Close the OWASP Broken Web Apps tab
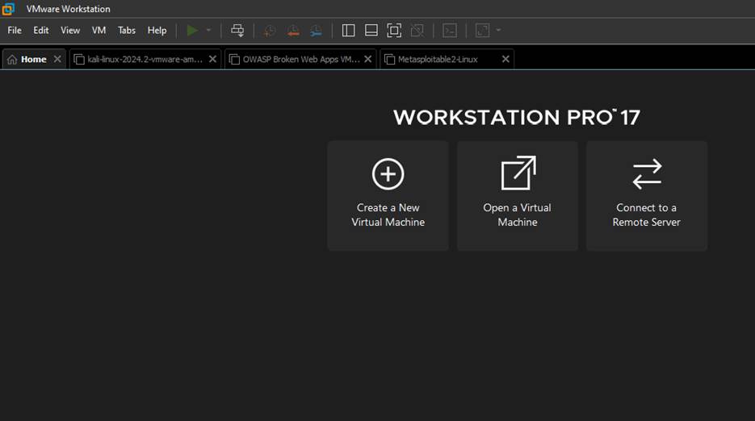 click(x=368, y=59)
